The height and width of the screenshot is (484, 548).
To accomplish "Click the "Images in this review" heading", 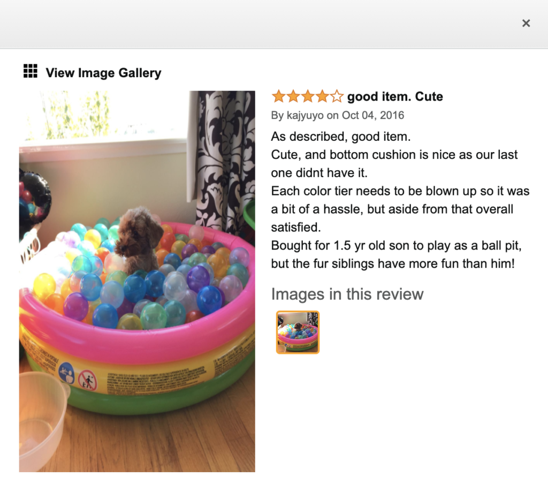I will click(347, 294).
